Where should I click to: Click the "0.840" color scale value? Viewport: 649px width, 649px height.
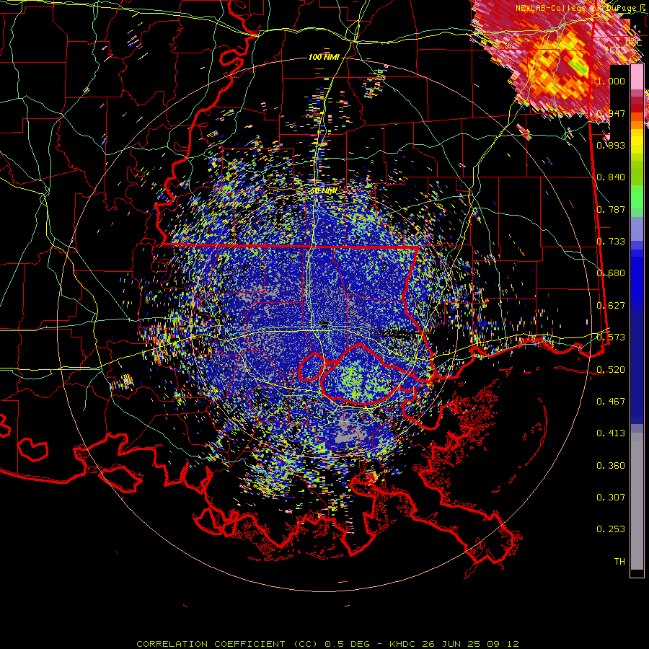point(611,177)
